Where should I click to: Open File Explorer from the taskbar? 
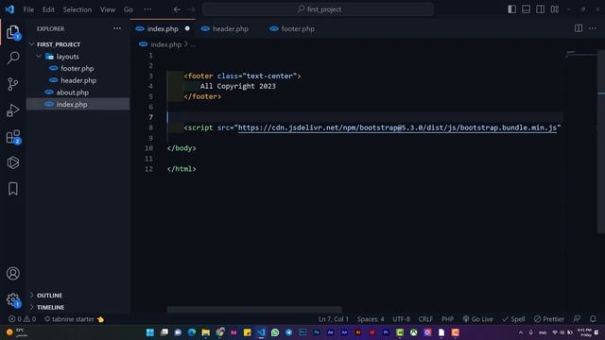point(206,332)
